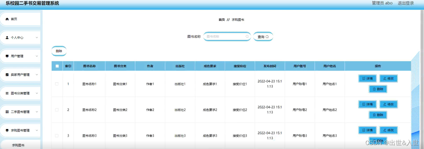This screenshot has width=424, height=149.
Task: Open the 图书分类管理 list icon
Action: [x=7, y=93]
